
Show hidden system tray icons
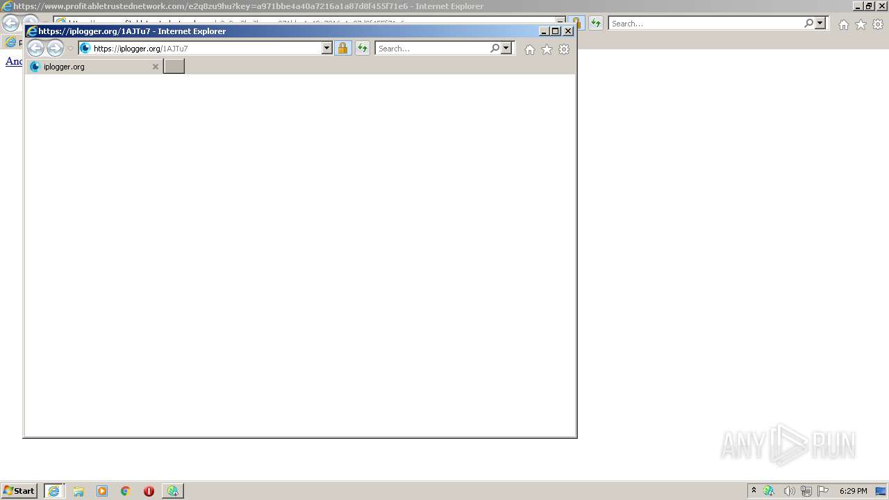(x=754, y=491)
